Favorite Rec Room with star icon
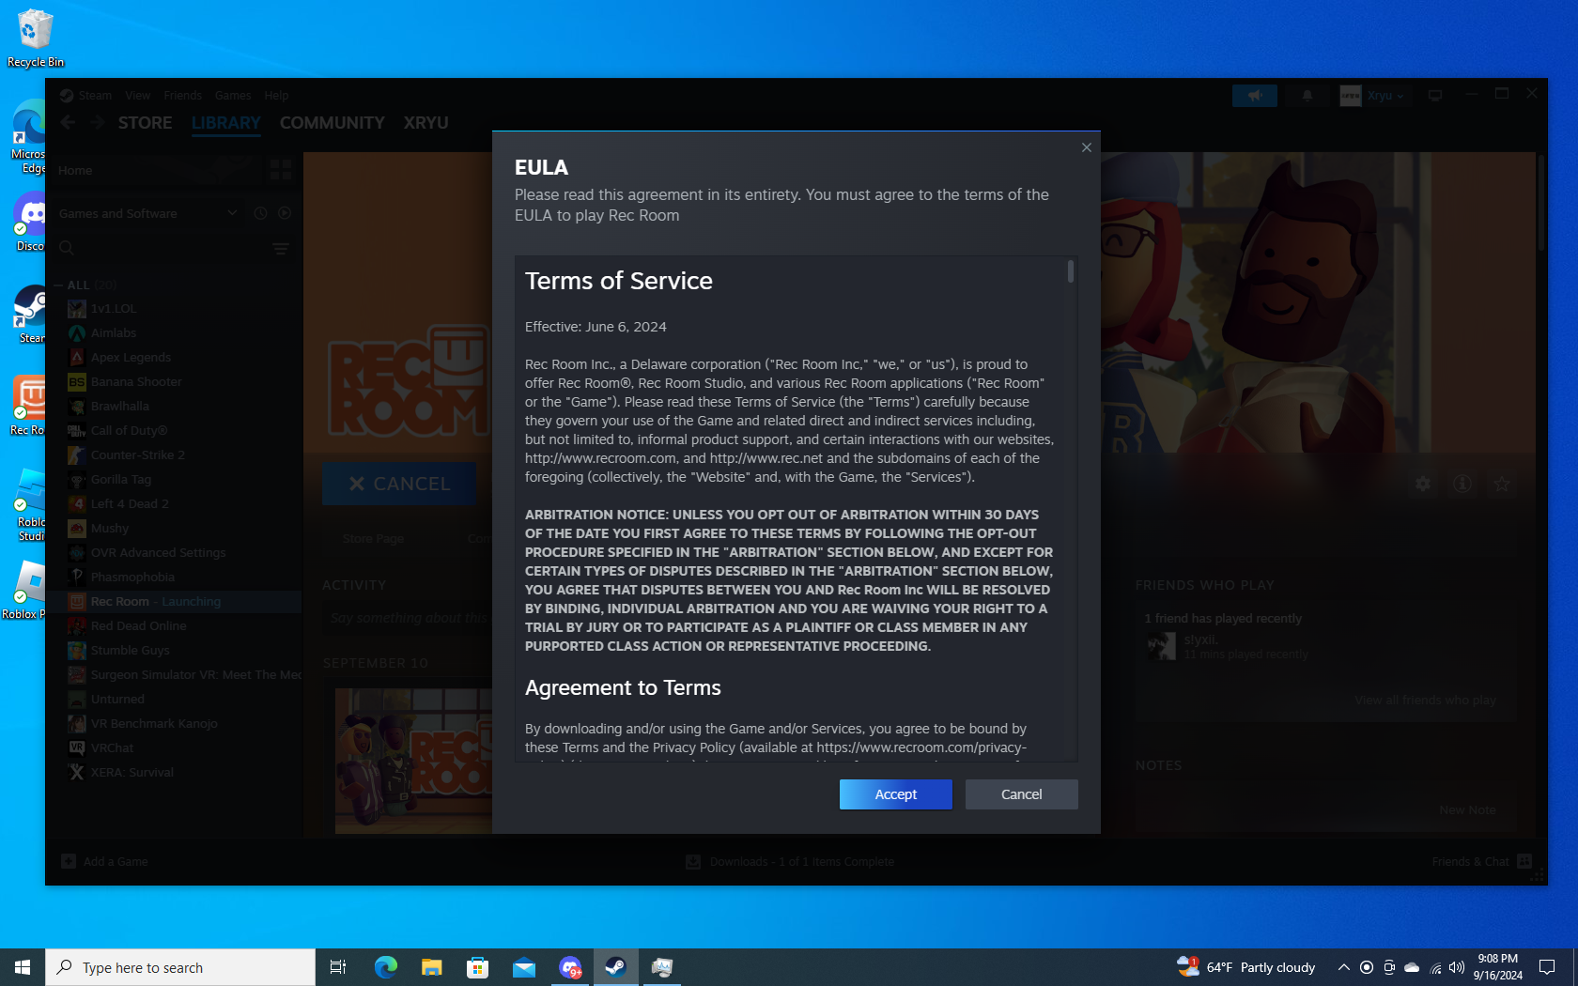 pos(1502,484)
